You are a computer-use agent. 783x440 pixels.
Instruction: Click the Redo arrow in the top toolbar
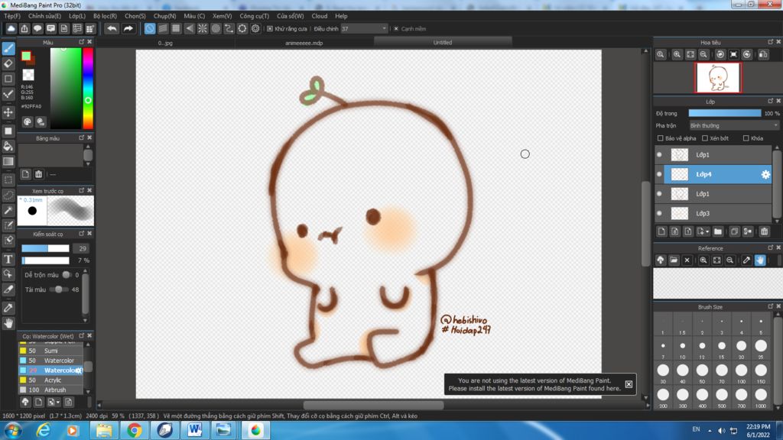[128, 29]
